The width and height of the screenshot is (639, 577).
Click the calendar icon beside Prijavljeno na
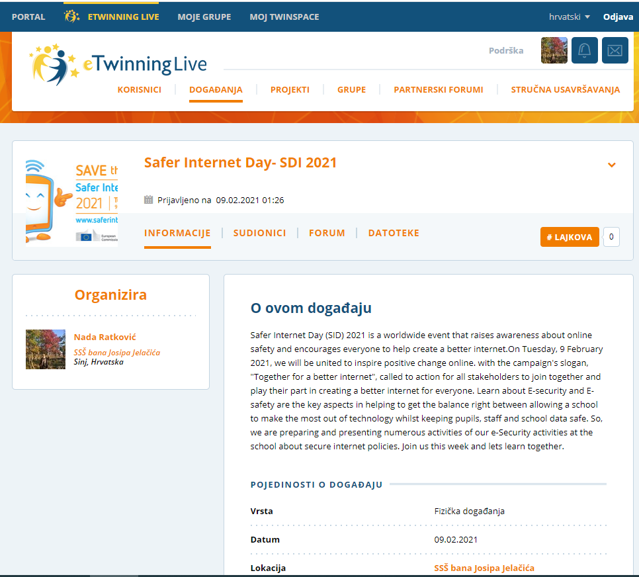point(148,200)
